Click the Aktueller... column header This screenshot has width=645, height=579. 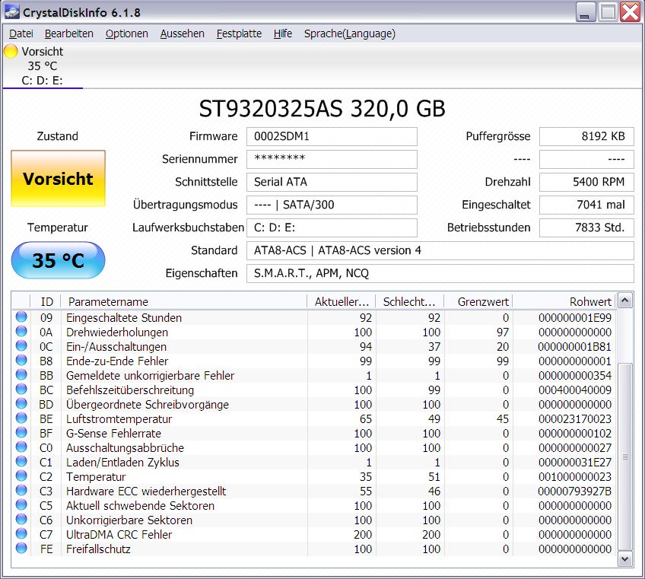tap(342, 301)
